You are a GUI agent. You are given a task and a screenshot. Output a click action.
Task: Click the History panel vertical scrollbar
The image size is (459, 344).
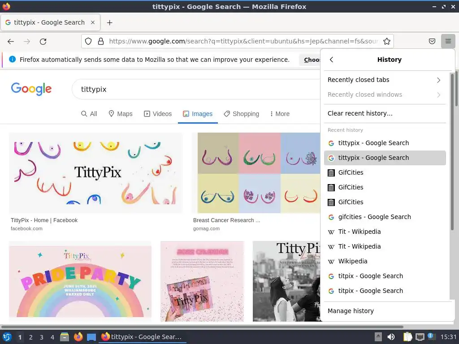[452, 152]
